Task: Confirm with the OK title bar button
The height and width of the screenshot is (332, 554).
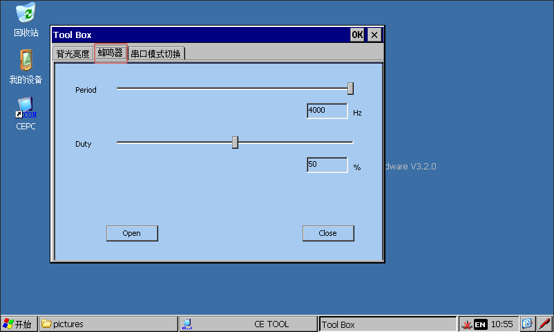Action: tap(357, 35)
